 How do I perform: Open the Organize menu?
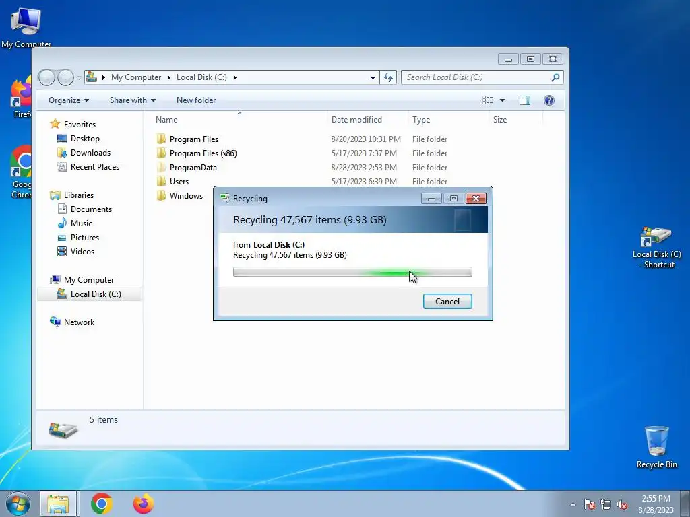pos(69,100)
